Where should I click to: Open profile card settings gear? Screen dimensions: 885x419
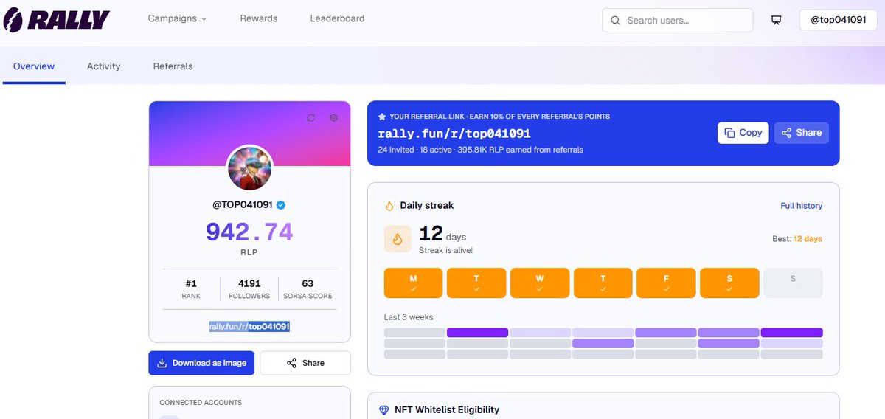pyautogui.click(x=333, y=118)
